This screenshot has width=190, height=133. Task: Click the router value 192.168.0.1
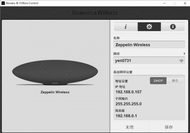click(x=126, y=116)
